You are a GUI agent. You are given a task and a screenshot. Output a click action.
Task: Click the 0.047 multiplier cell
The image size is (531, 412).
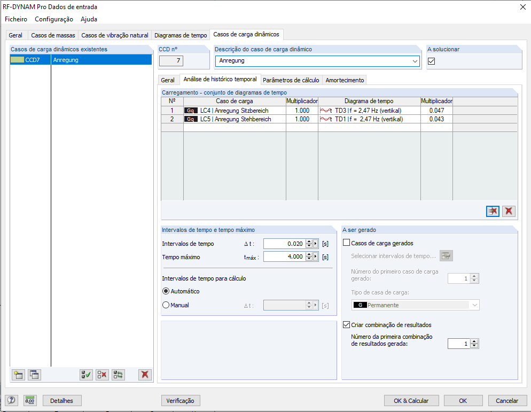(436, 111)
